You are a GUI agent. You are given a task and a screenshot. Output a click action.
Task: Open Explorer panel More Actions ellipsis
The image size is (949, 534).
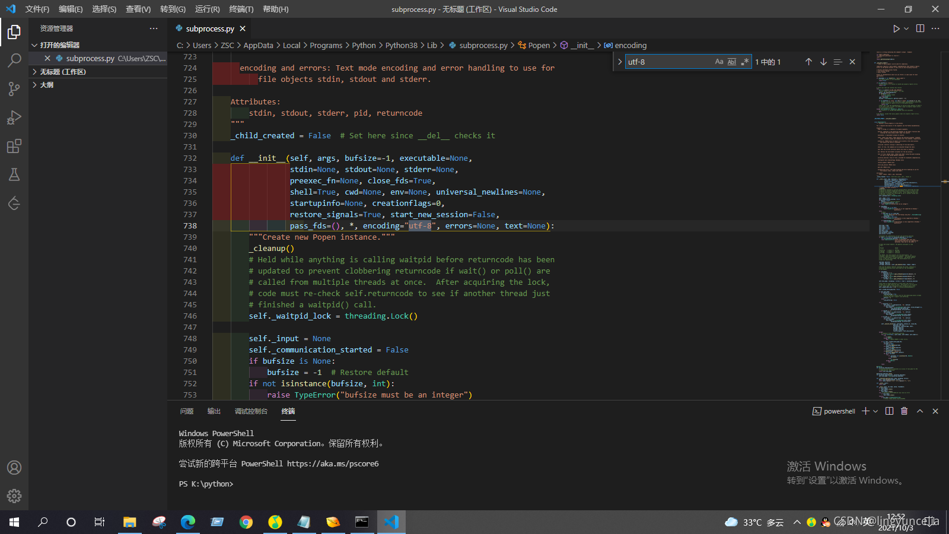[x=154, y=28]
